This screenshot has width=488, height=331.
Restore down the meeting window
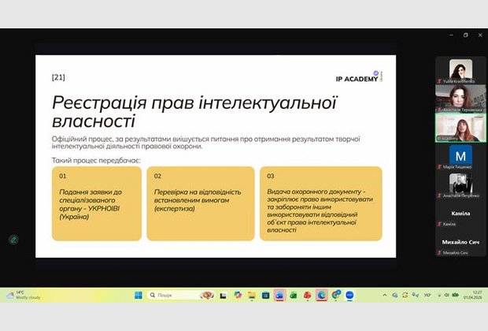click(x=465, y=35)
